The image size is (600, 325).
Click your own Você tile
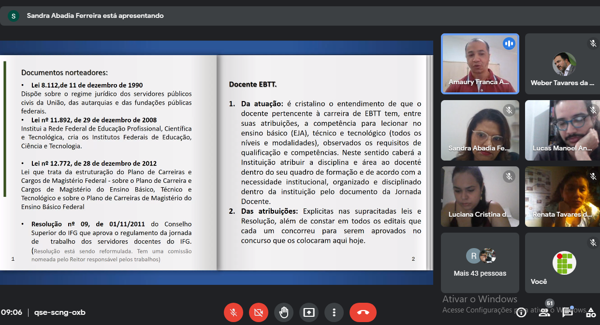[x=562, y=263]
